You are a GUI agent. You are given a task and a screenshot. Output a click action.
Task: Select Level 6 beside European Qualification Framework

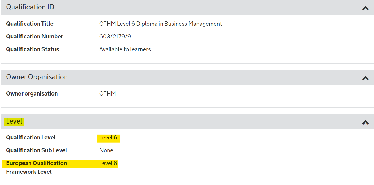(108, 163)
